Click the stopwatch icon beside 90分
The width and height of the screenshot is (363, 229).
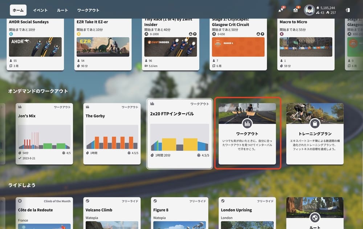[78, 66]
